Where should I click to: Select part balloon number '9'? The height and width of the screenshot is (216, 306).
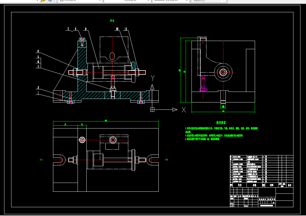click(86, 29)
